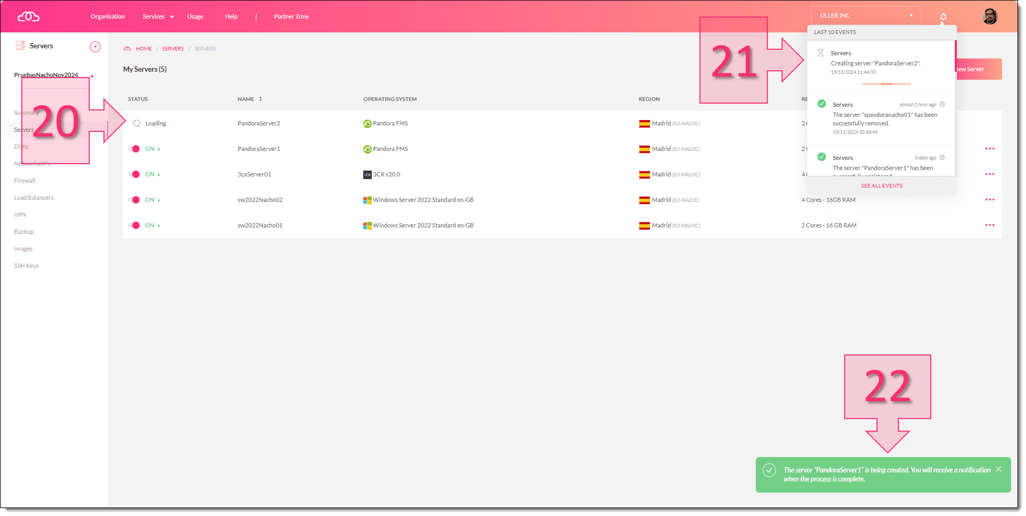The image size is (1026, 516).
Task: Click the Servers sidebar header icon
Action: click(x=20, y=46)
